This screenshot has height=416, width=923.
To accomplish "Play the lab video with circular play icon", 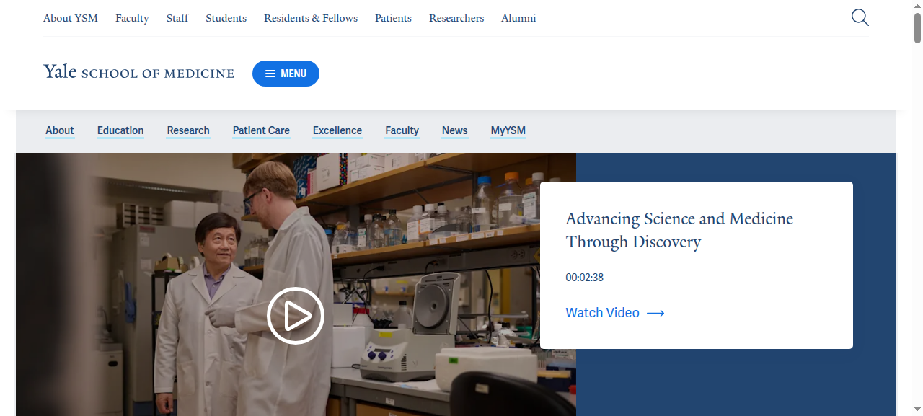I will click(296, 315).
